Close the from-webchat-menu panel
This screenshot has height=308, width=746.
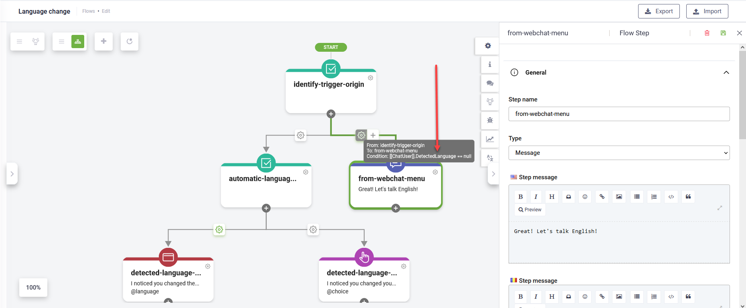pos(740,33)
